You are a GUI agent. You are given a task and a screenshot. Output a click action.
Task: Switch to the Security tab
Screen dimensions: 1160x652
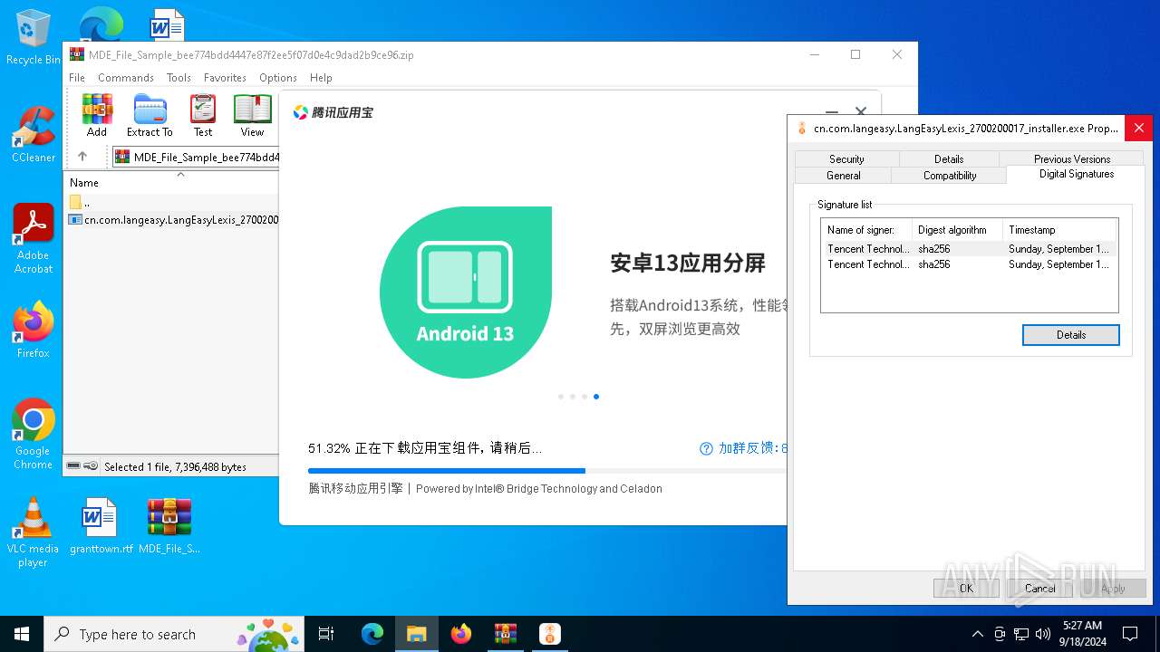pos(846,158)
